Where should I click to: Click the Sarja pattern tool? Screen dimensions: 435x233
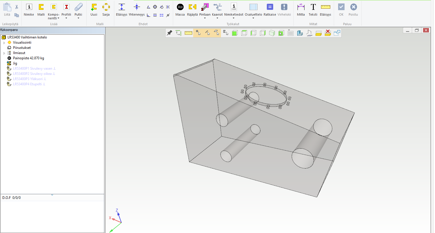pos(106,7)
